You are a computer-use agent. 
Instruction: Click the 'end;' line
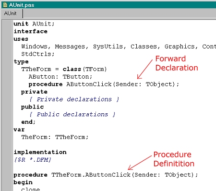(28, 122)
